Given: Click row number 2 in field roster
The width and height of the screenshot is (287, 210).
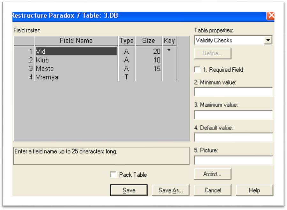Looking at the screenshot, I should (31, 60).
